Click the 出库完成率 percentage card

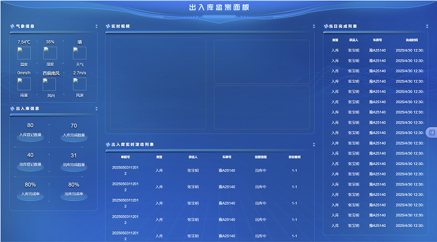pyautogui.click(x=73, y=191)
